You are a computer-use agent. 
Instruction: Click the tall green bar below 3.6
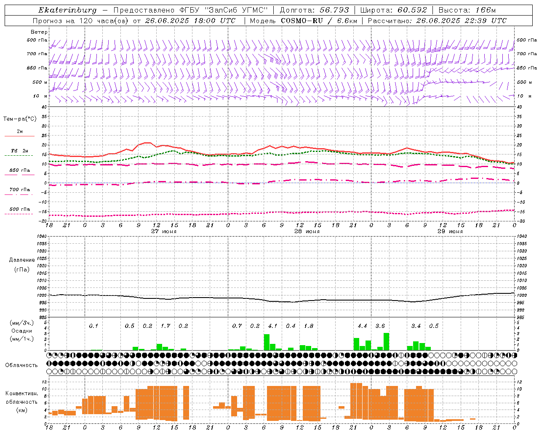pyautogui.click(x=386, y=342)
